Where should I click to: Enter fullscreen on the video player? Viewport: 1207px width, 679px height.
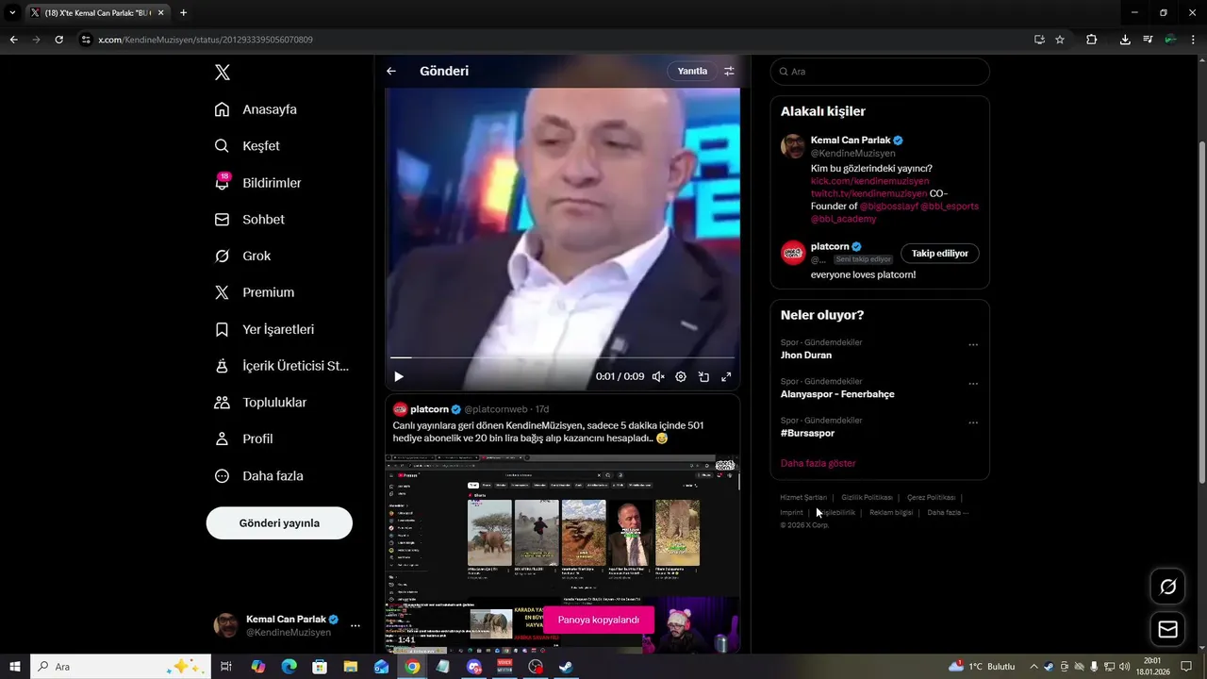click(x=726, y=376)
